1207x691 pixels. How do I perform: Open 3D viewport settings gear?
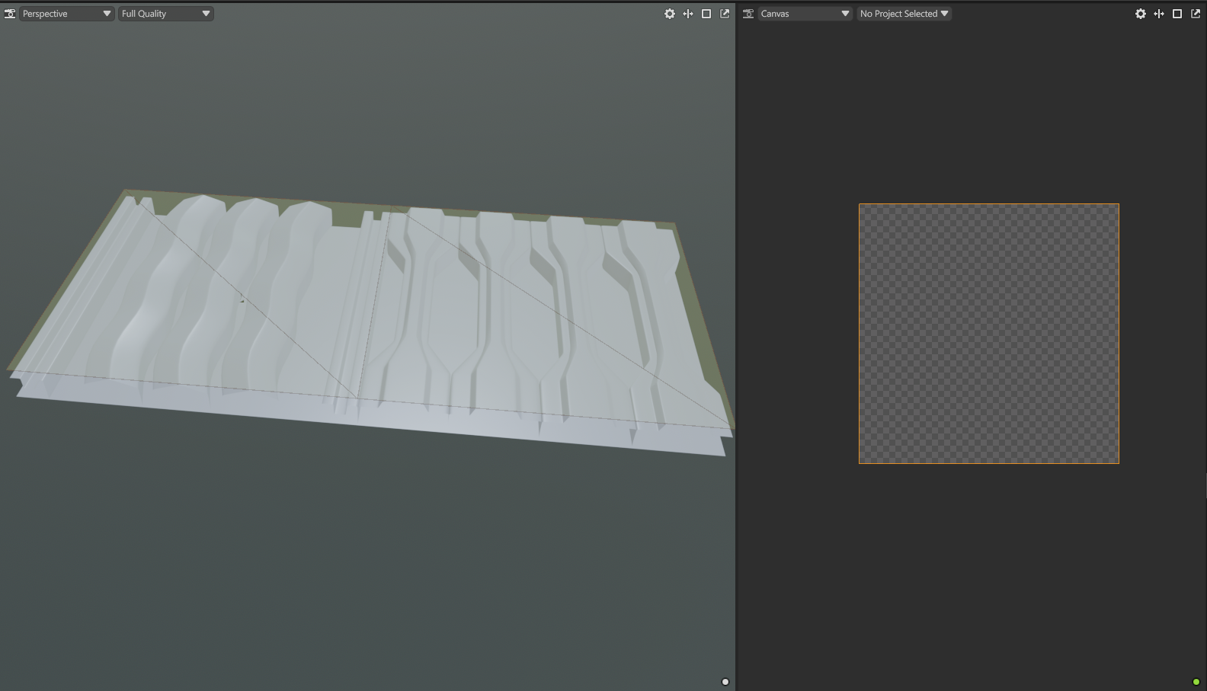click(x=669, y=14)
